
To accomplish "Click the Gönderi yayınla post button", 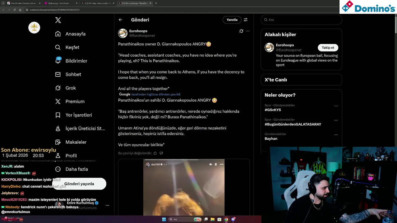I will tap(79, 184).
